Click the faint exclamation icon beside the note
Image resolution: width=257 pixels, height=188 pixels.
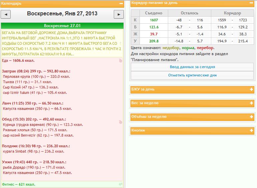[x=120, y=43]
